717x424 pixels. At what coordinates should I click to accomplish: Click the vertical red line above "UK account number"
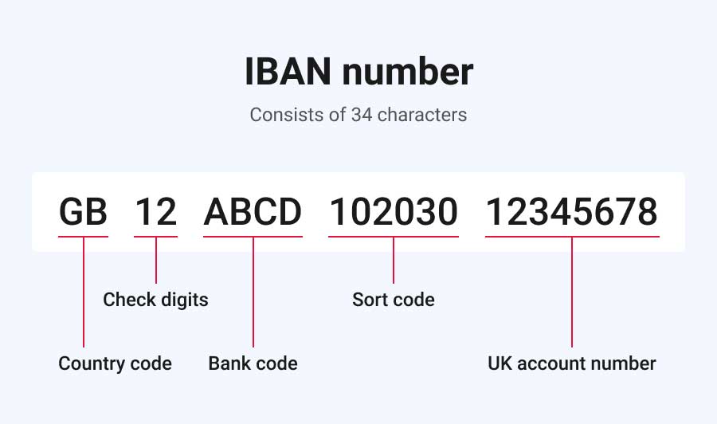point(571,295)
